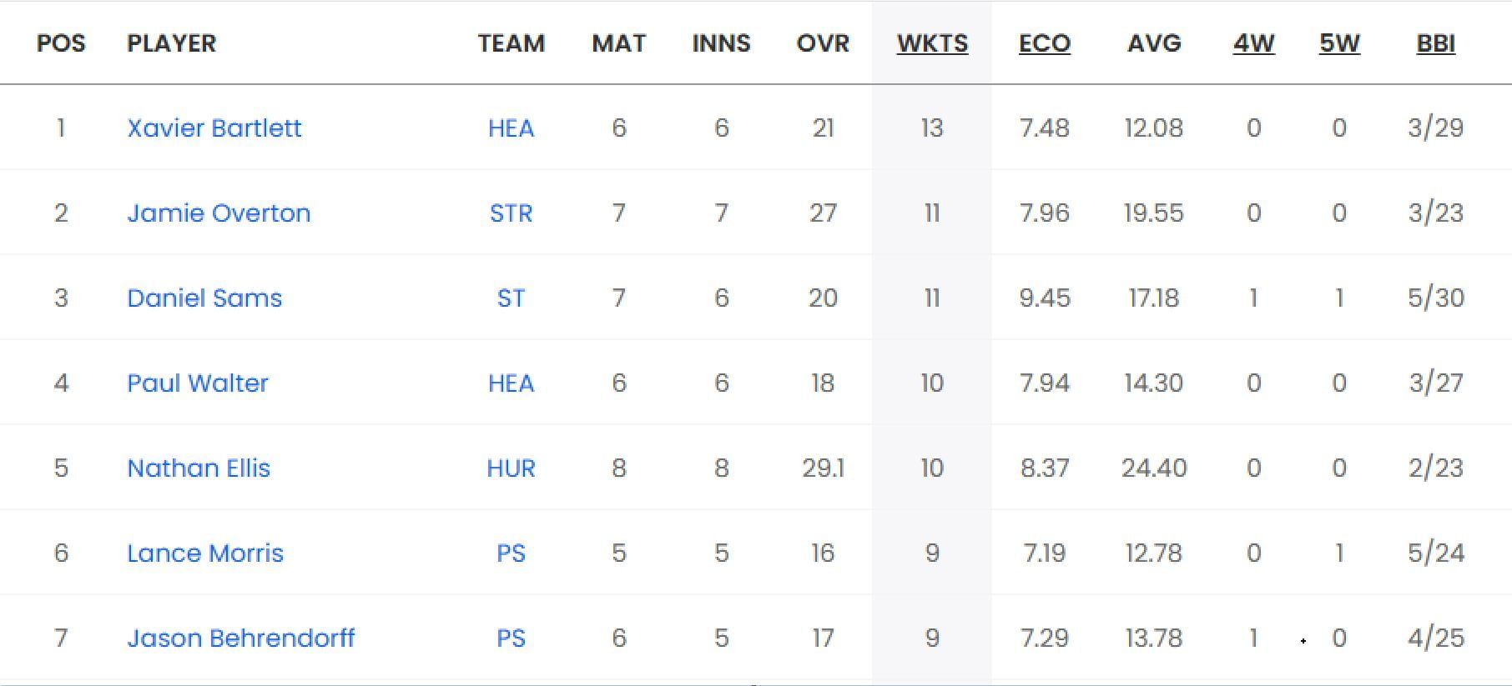
Task: Click HEA team link in Paul Walter row
Action: [x=511, y=383]
